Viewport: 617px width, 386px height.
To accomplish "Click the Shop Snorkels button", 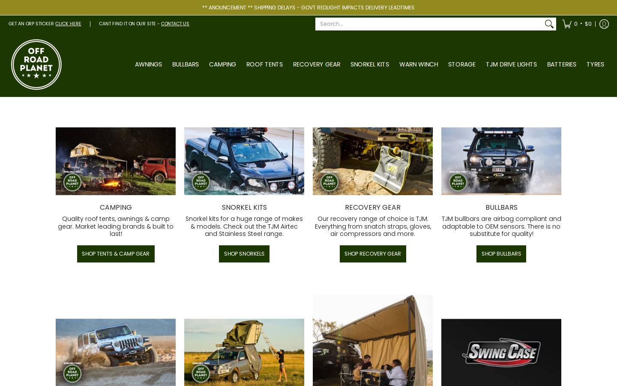I will pyautogui.click(x=244, y=254).
